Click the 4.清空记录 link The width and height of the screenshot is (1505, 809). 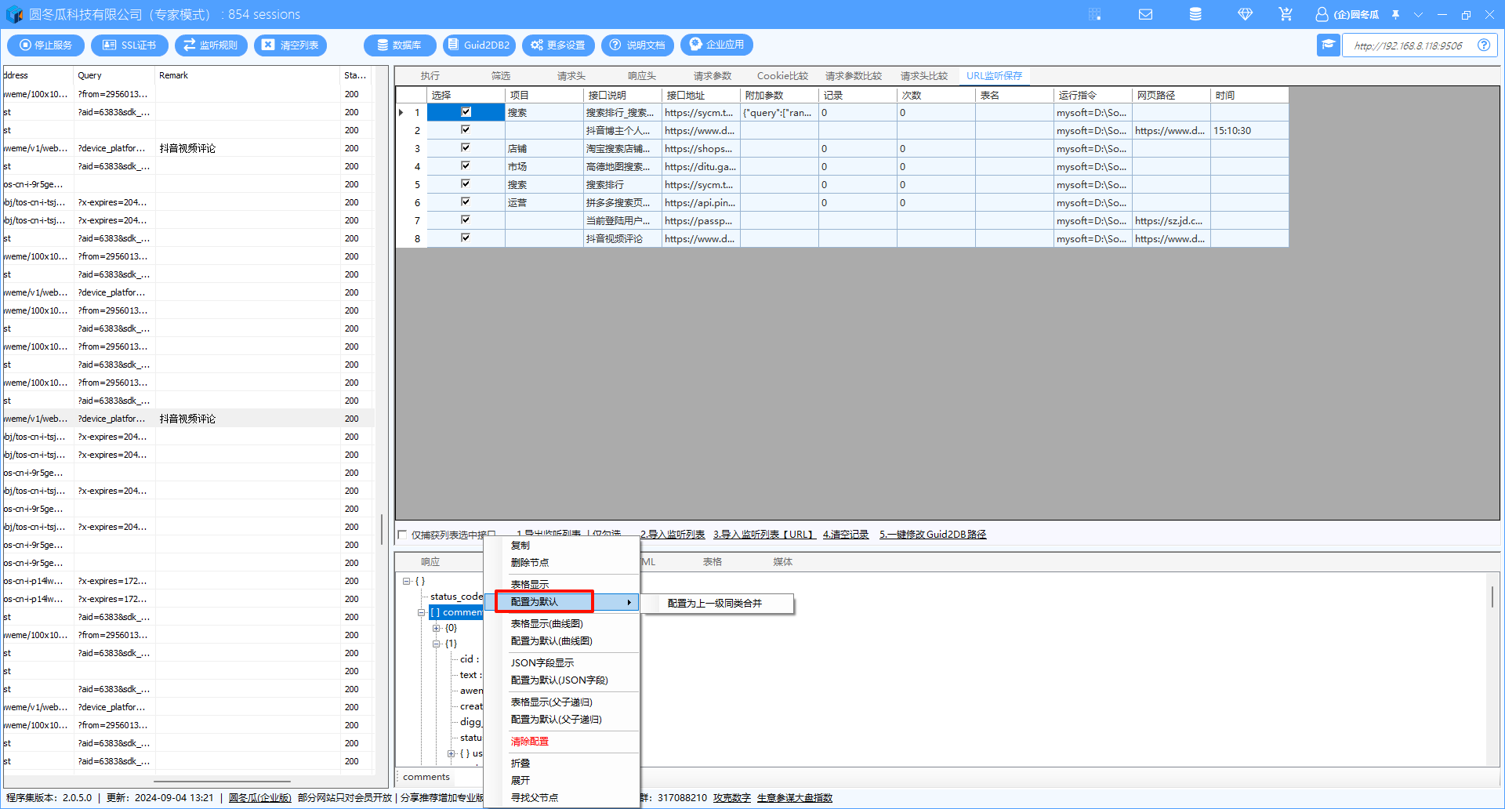click(845, 535)
